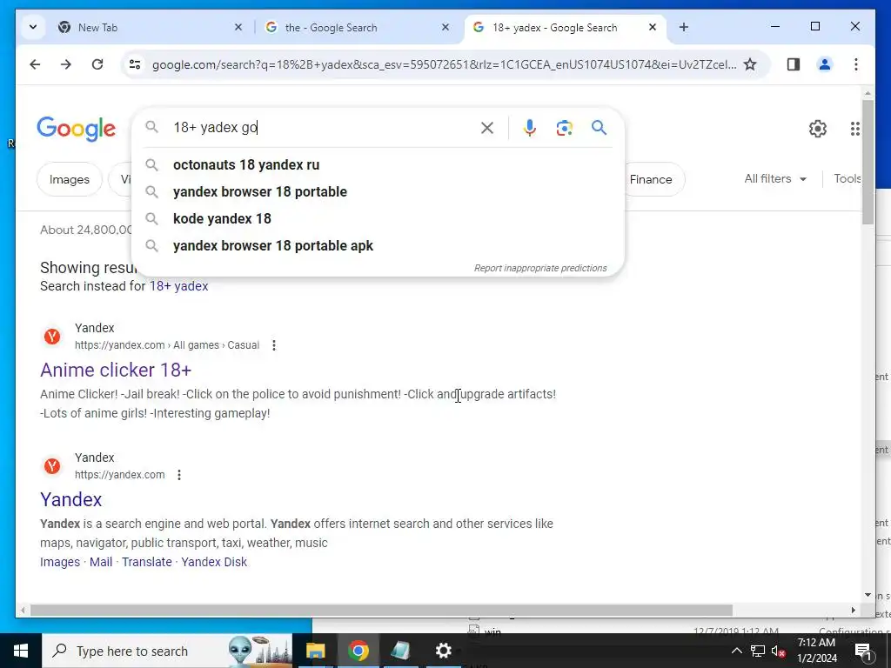Bookmark this page with the star
This screenshot has height=668, width=891.
pos(750,64)
